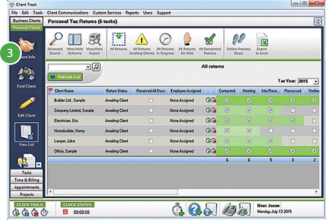Open the Time & Billing section
The width and height of the screenshot is (327, 220).
[27, 180]
